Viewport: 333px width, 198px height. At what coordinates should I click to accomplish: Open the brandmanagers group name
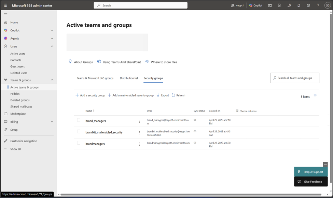[x=95, y=144]
